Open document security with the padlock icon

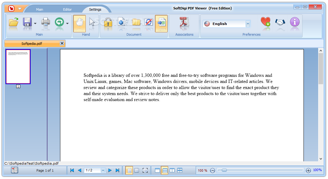(x=108, y=22)
